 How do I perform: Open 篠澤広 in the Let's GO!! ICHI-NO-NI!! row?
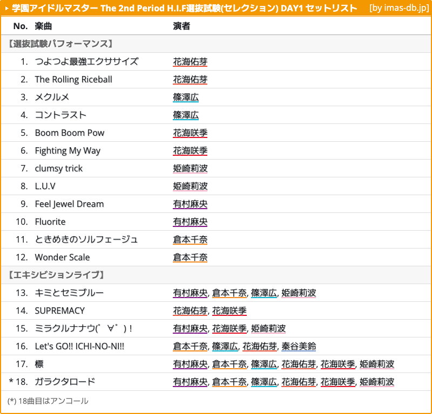click(225, 346)
